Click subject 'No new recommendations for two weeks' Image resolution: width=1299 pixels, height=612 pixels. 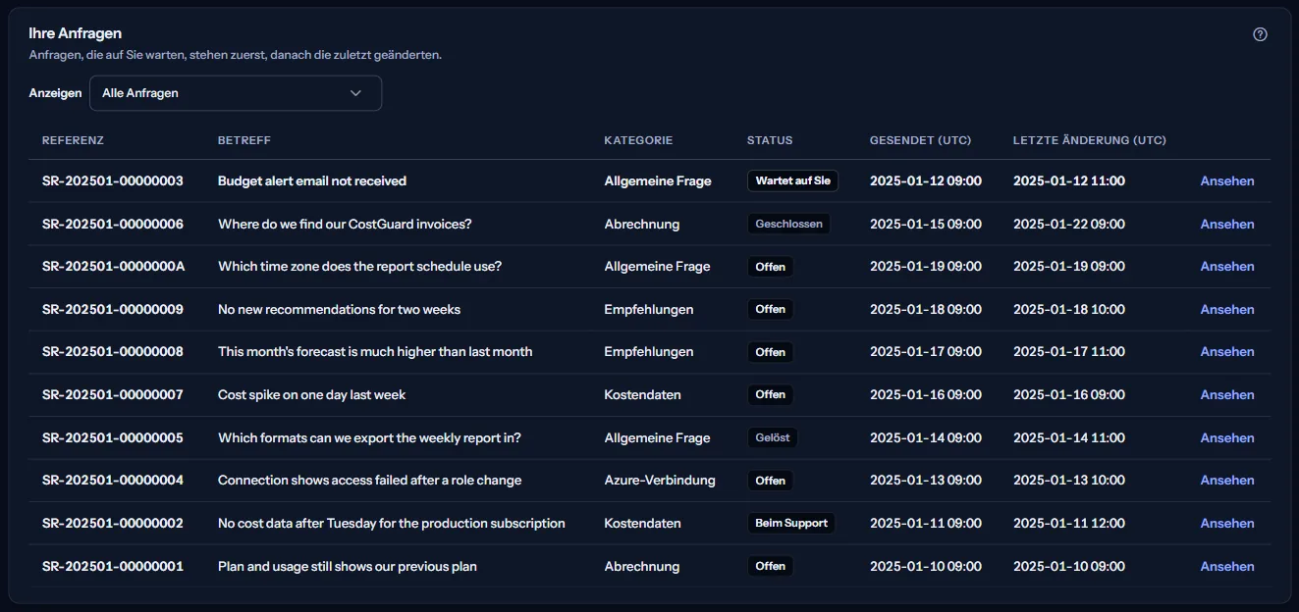(339, 309)
